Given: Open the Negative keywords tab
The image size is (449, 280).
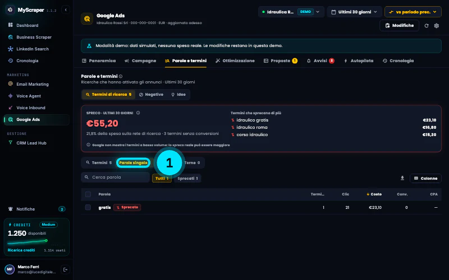Looking at the screenshot, I should [151, 95].
